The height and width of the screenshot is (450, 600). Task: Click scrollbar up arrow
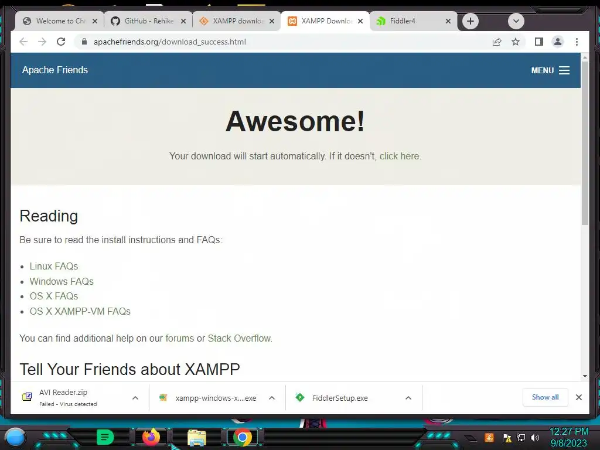(585, 58)
